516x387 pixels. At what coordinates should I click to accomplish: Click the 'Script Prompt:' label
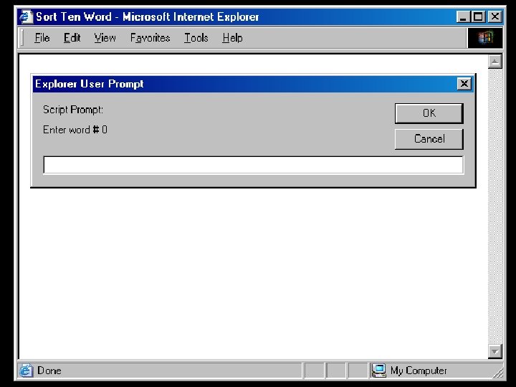click(x=72, y=110)
